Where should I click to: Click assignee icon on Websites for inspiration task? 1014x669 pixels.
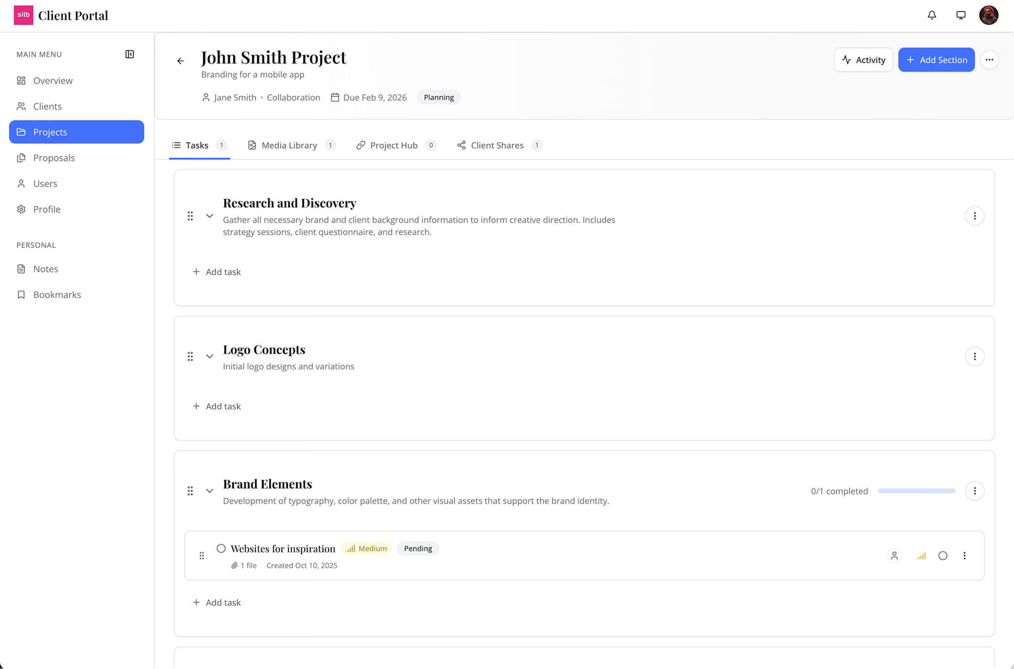pos(894,556)
